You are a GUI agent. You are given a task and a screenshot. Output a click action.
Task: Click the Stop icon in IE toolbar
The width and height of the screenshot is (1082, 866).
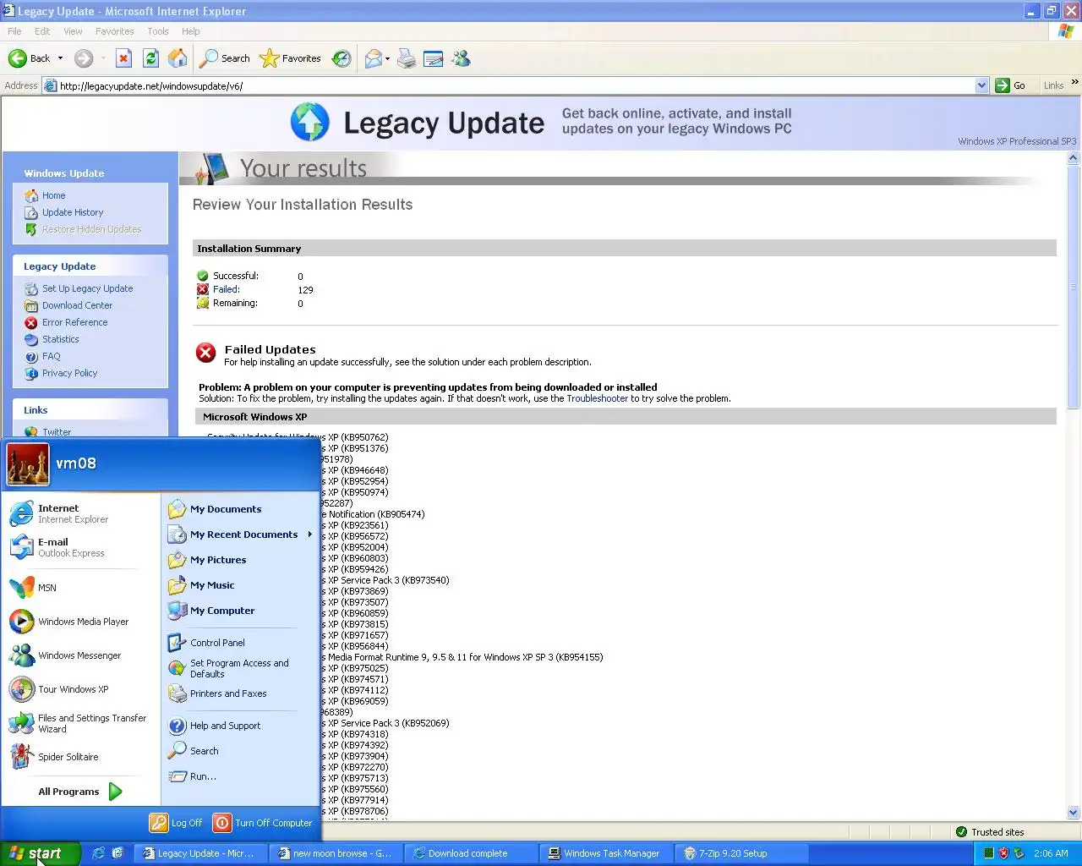(x=123, y=58)
